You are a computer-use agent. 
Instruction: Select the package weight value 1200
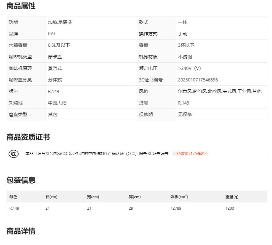tap(230, 208)
